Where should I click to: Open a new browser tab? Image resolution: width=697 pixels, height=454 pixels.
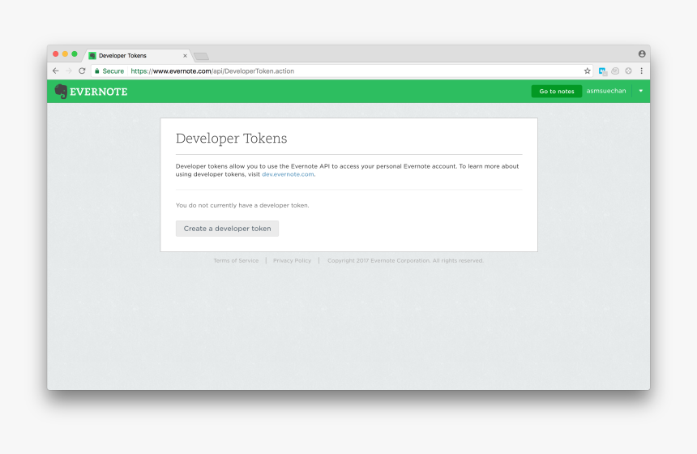tap(201, 56)
